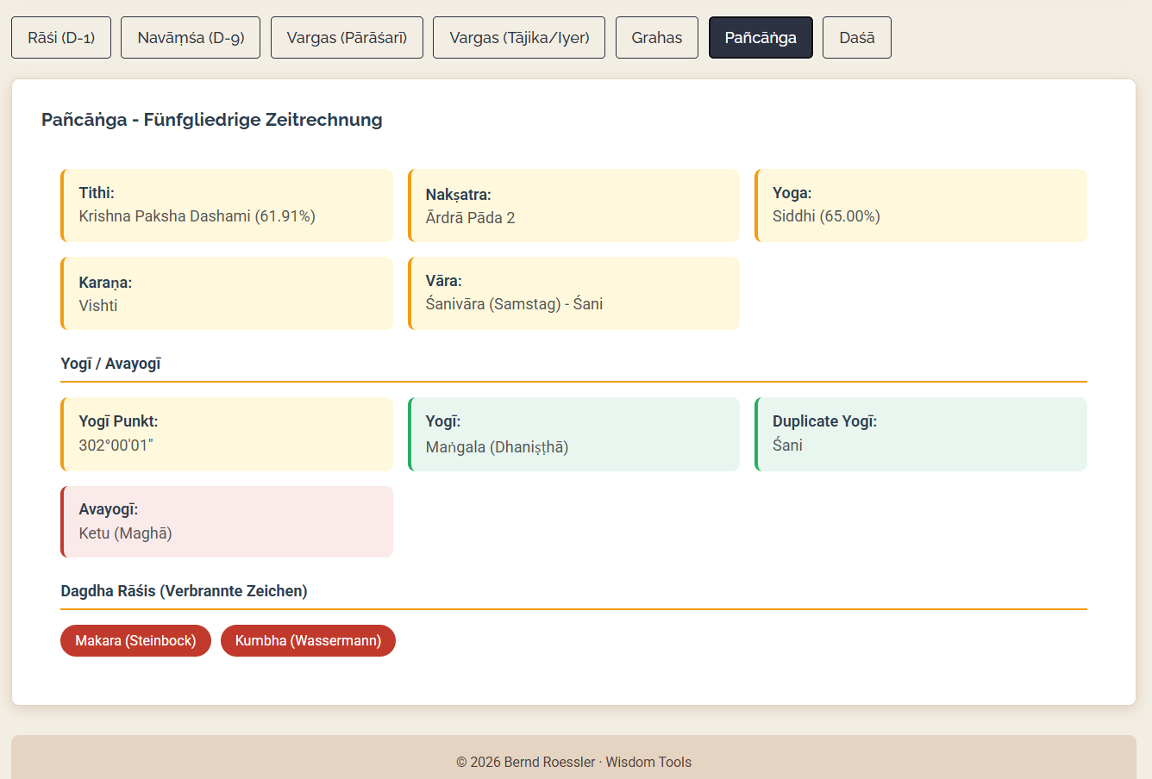Select the Vargas (Pārāśarī) tab

point(347,38)
